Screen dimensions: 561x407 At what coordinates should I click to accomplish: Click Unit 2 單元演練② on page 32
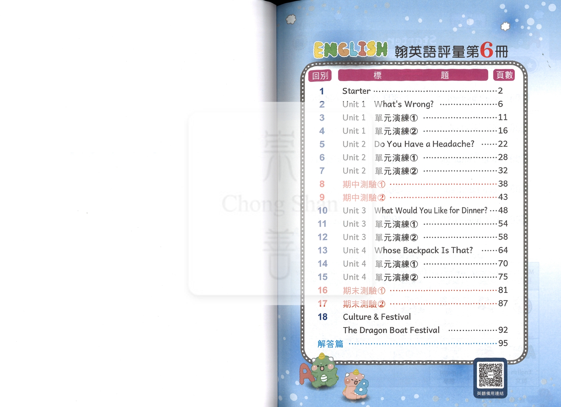point(412,171)
